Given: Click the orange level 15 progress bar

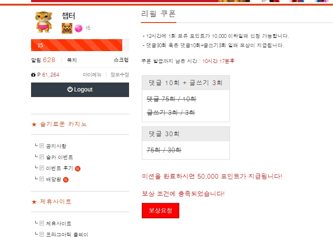Looking at the screenshot, I should [x=77, y=45].
